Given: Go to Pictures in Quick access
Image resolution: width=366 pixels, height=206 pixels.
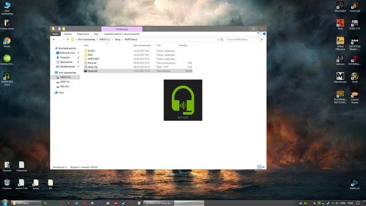Looking at the screenshot, I should tap(66, 66).
